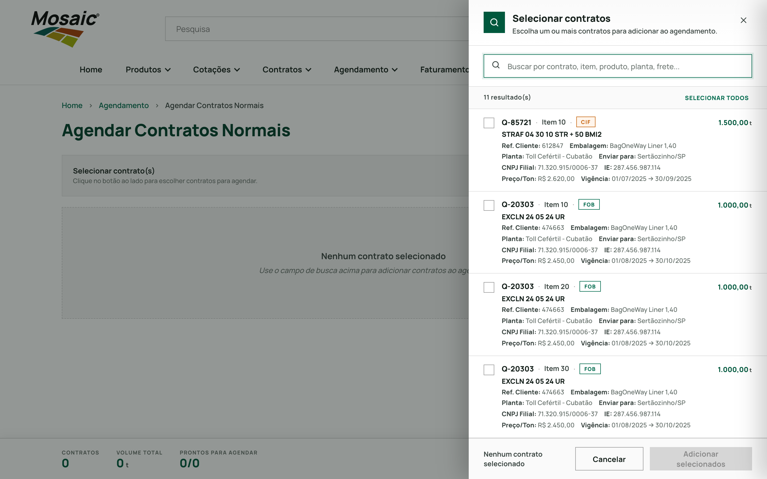Click the Cancelar button
Image resolution: width=767 pixels, height=479 pixels.
[x=609, y=459]
